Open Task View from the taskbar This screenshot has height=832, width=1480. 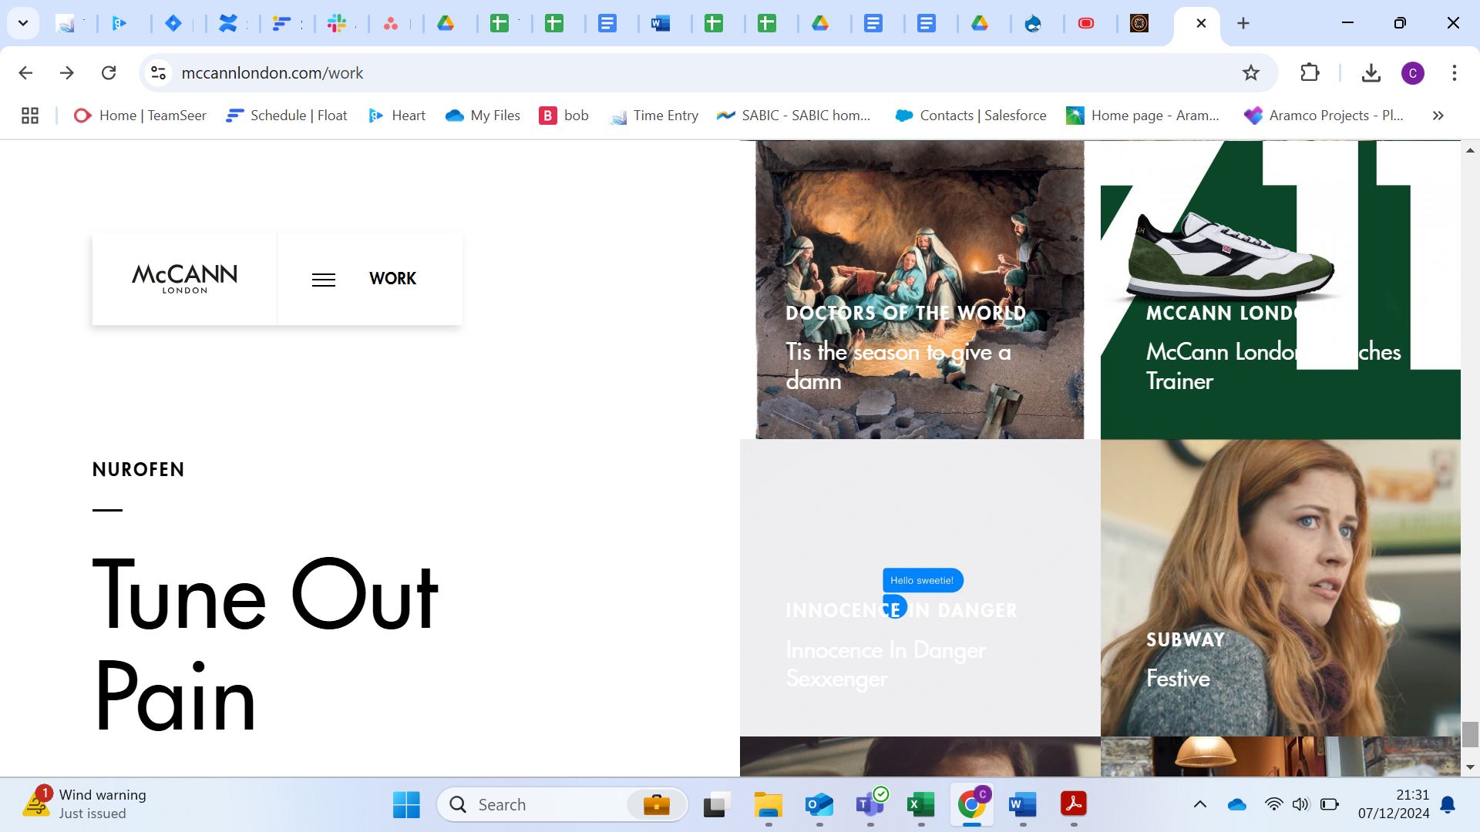coord(717,805)
